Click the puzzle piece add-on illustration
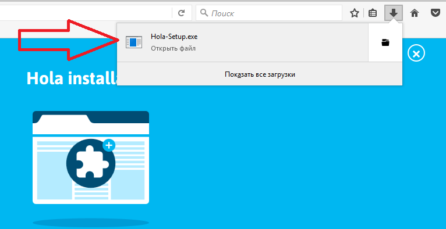Image resolution: width=446 pixels, height=229 pixels. click(x=91, y=163)
